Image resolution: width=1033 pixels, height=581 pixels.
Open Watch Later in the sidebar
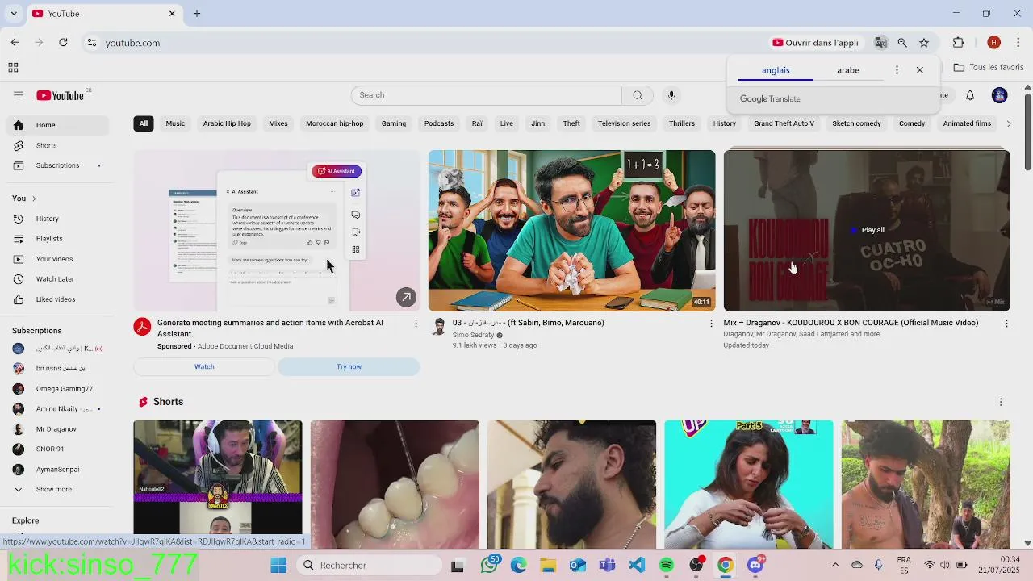click(56, 279)
